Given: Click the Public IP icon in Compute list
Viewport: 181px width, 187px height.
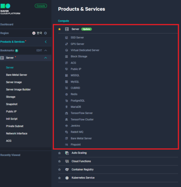Looking at the screenshot, I should click(x=66, y=69).
